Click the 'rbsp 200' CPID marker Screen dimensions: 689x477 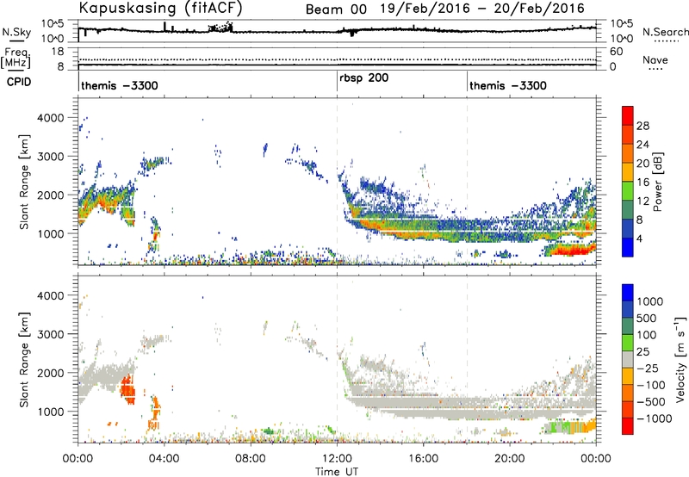363,78
